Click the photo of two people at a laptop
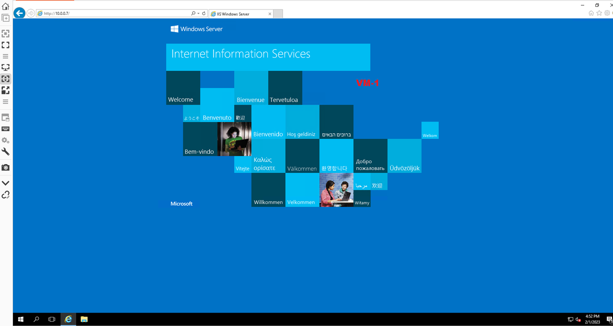The image size is (613, 326). pos(336,190)
